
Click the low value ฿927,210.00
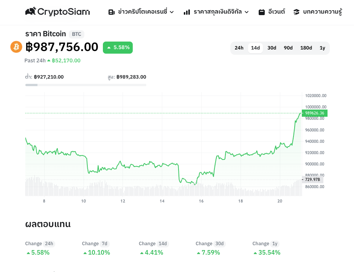coord(49,77)
